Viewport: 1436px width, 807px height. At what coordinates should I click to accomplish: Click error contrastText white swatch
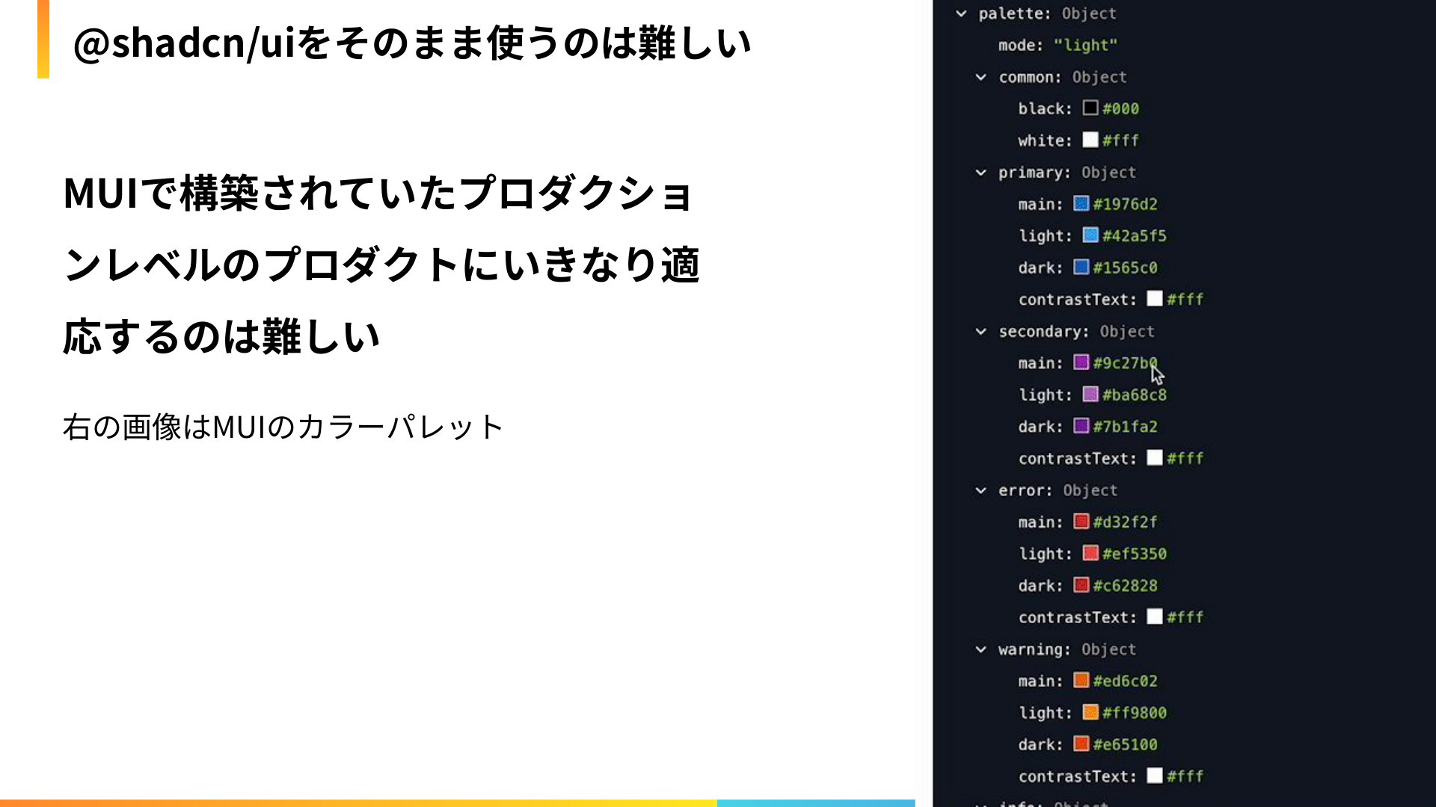[1155, 616]
